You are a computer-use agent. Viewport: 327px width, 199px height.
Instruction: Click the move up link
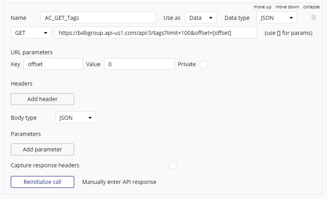(262, 7)
